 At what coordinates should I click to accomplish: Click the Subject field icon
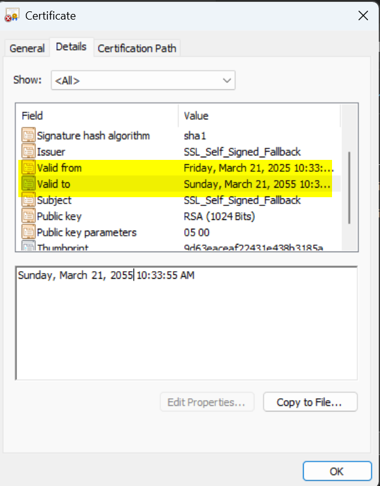pos(28,200)
